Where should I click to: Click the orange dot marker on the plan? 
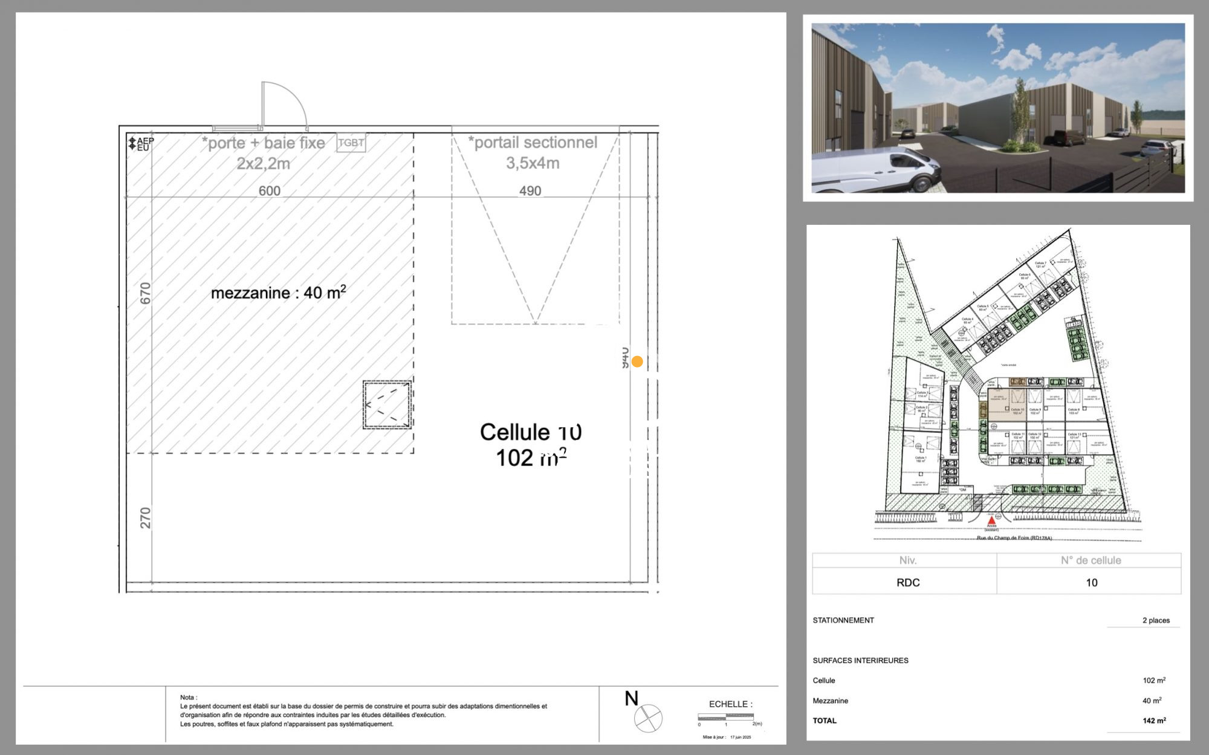[637, 361]
